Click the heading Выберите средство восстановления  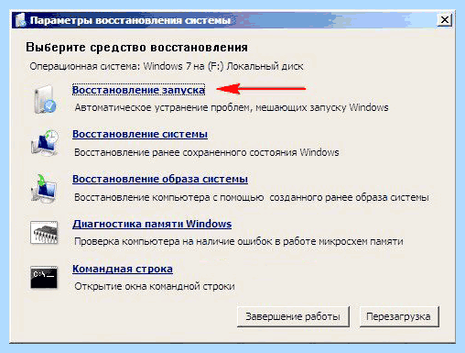(x=136, y=48)
